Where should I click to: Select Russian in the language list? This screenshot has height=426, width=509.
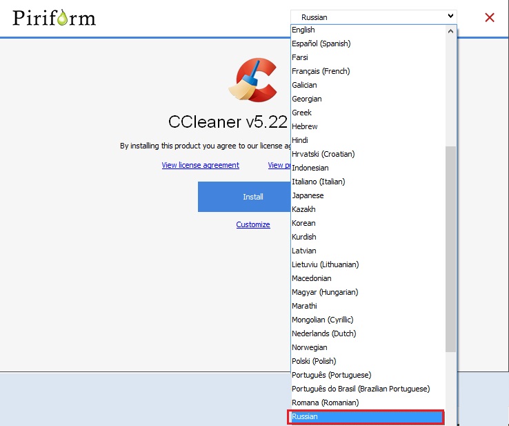[x=366, y=416]
